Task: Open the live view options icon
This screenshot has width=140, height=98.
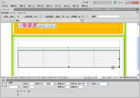Action: coord(82,20)
